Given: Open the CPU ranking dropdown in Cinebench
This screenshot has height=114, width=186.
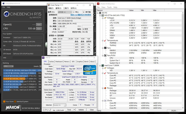Looking at the screenshot, I should tap(8, 66).
